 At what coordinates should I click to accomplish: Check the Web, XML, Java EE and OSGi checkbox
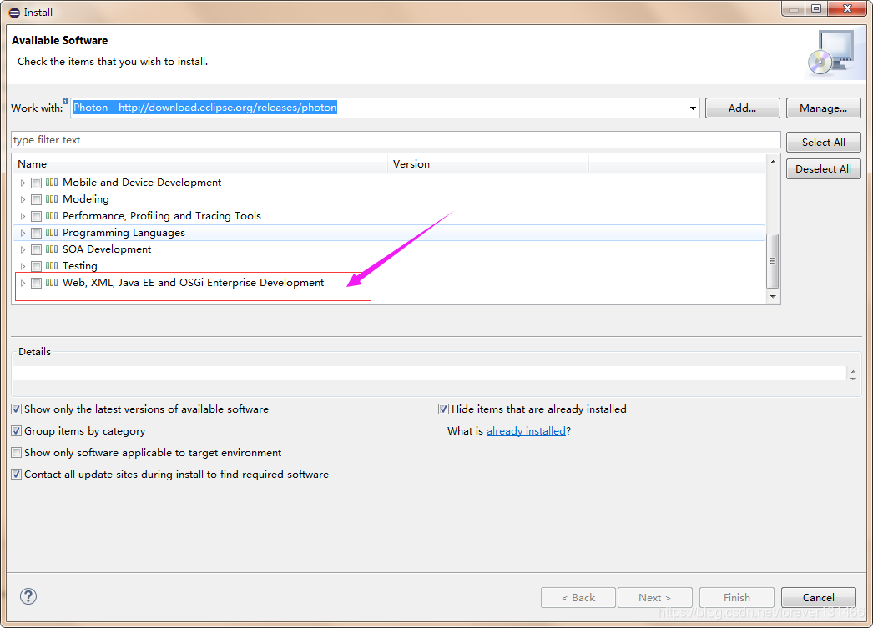36,283
